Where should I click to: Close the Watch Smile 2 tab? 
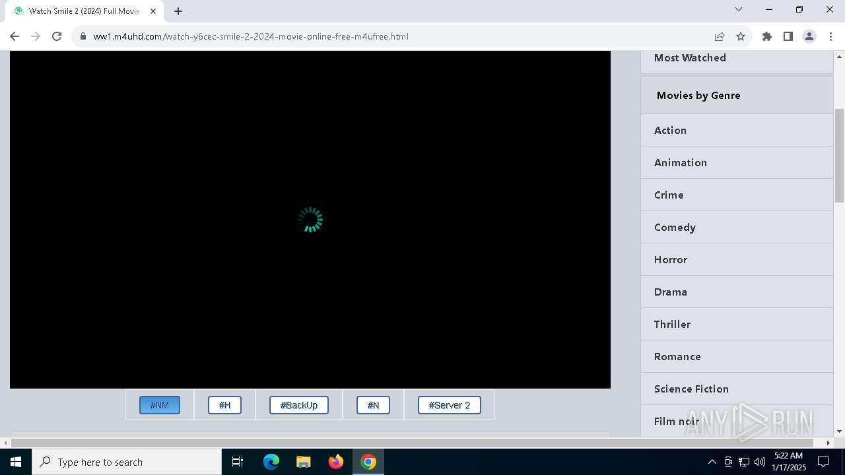click(153, 11)
